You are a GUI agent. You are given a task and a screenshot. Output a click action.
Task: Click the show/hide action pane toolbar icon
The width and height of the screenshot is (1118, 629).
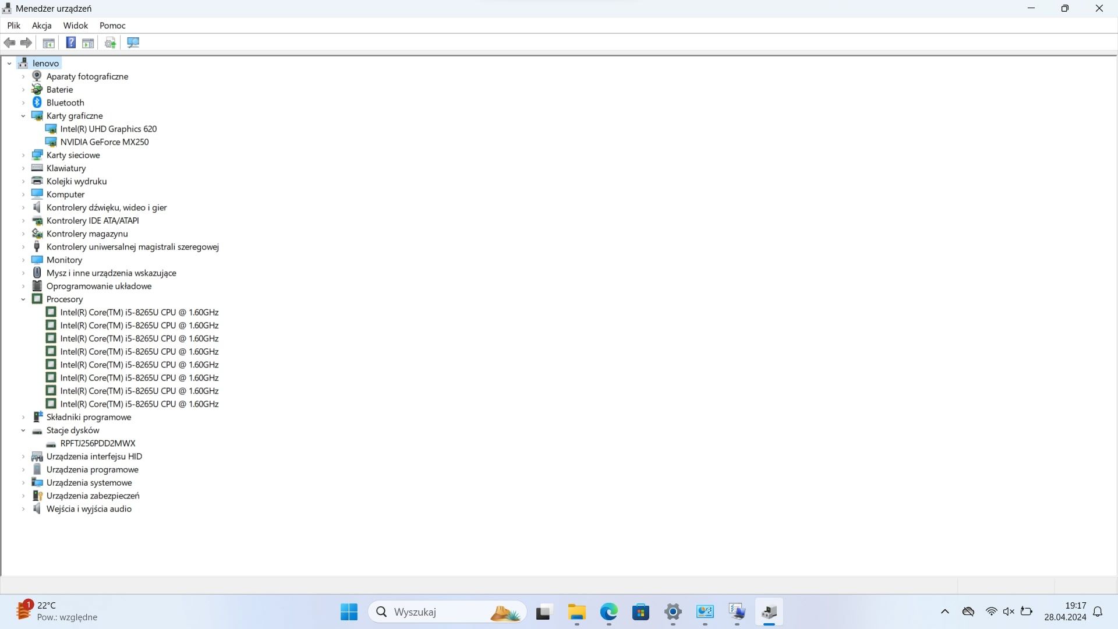(x=88, y=43)
